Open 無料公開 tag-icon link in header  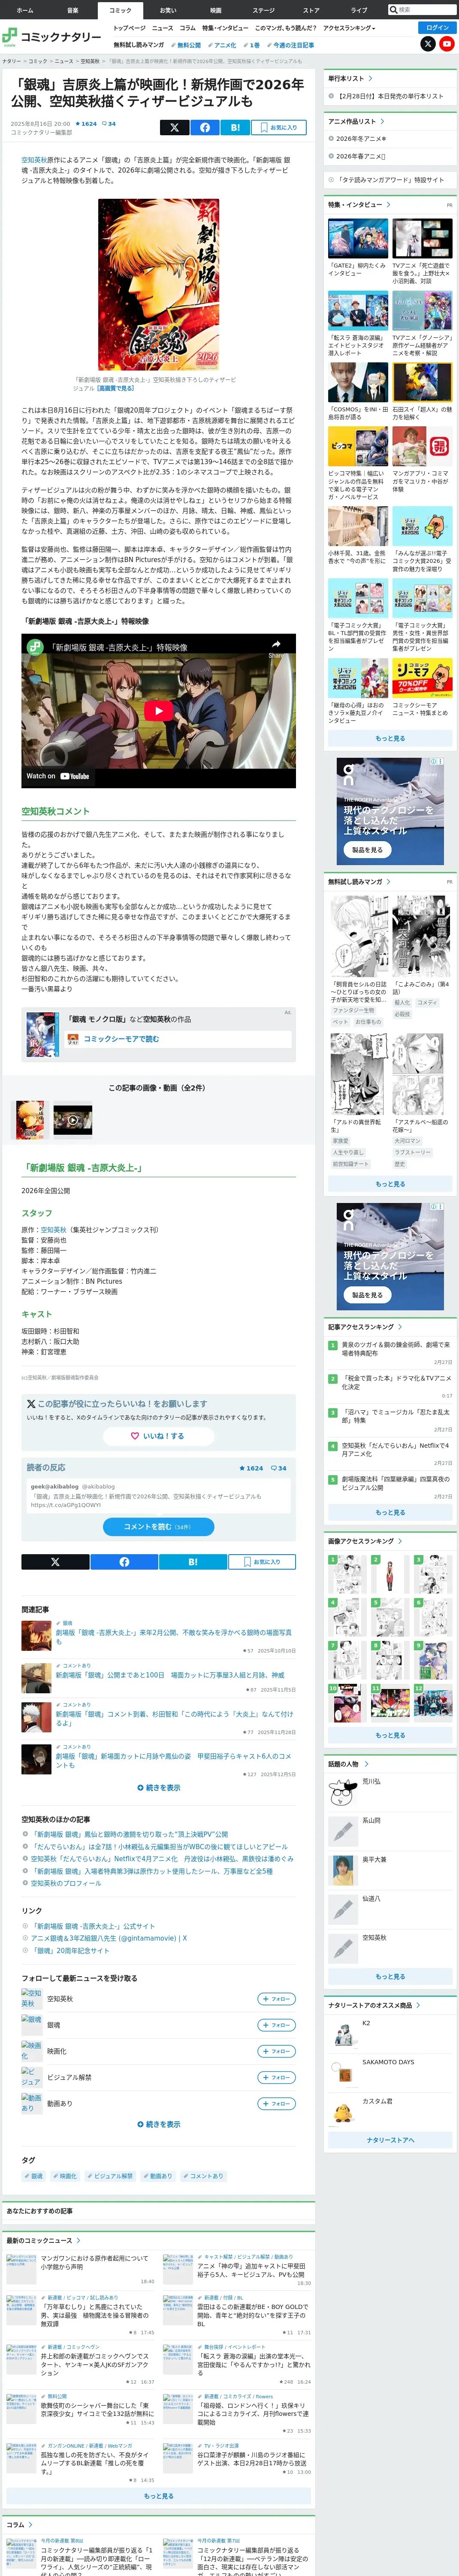[x=187, y=45]
